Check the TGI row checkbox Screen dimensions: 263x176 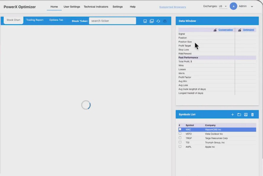pos(180,142)
